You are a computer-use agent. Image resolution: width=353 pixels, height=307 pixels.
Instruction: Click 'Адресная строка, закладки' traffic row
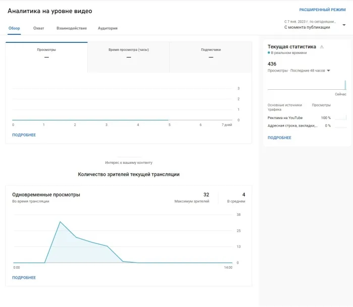point(307,126)
